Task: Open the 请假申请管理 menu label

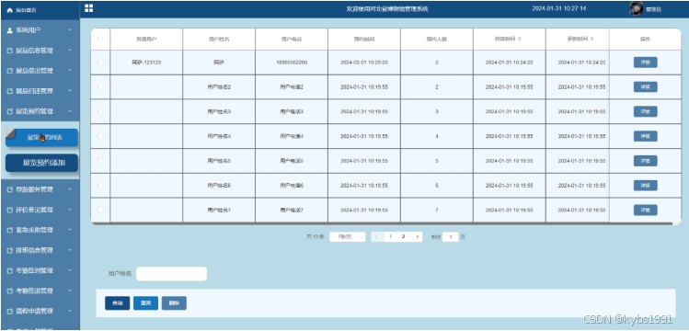Action: click(x=34, y=312)
